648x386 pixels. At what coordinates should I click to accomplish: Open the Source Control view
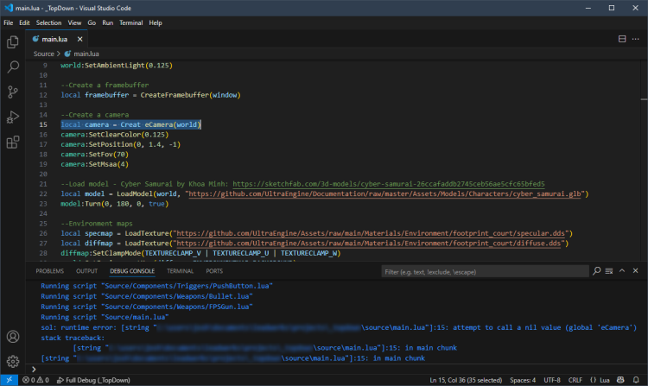click(x=13, y=92)
